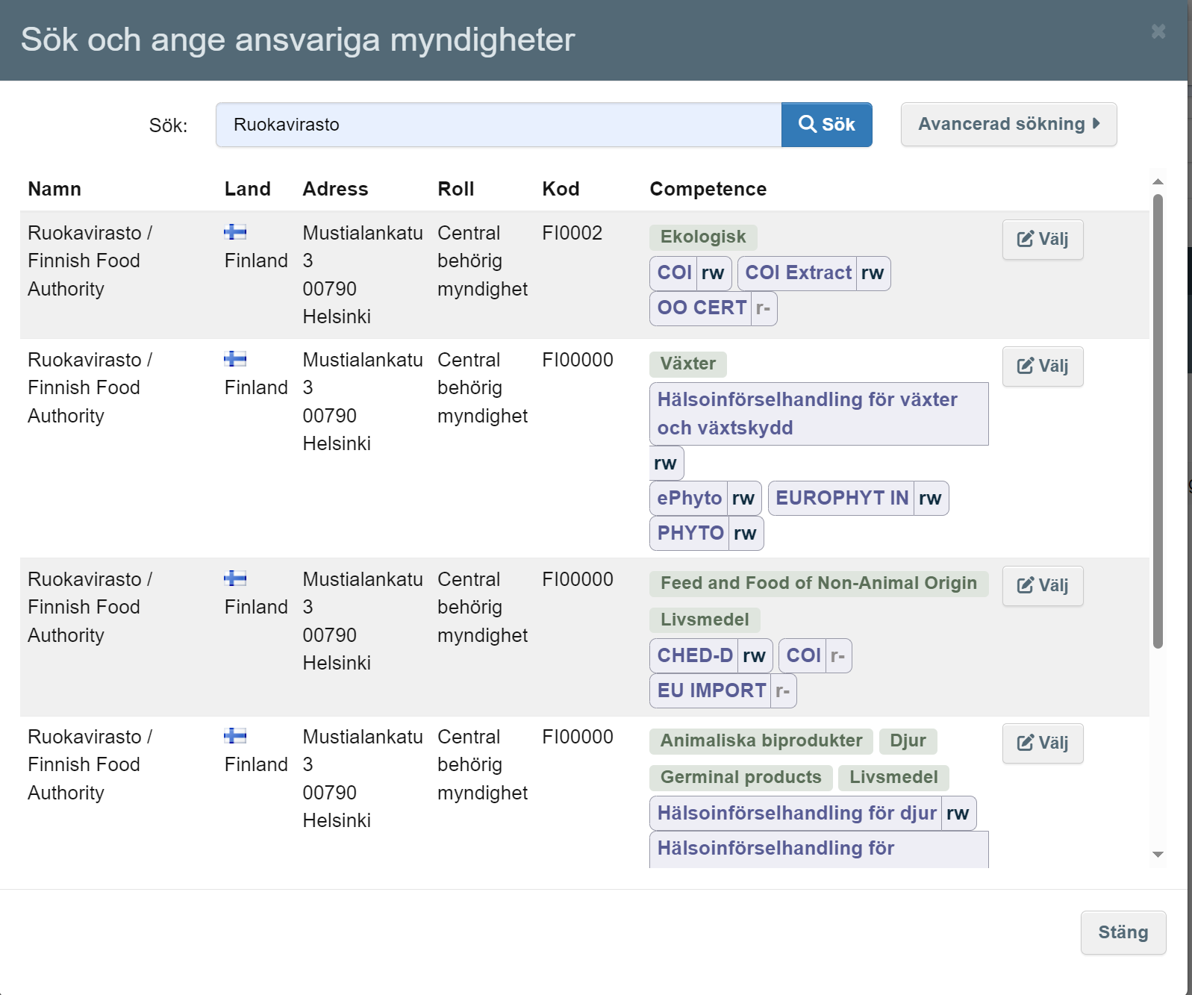This screenshot has width=1192, height=995.
Task: Choose Välj for the Växter authority row
Action: pos(1043,367)
